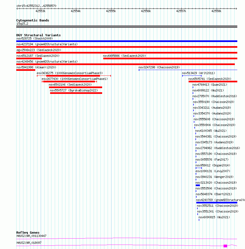245x249 pixels.
Task: Select the red nsv6502106 variant bar
Action: click(x=76, y=87)
